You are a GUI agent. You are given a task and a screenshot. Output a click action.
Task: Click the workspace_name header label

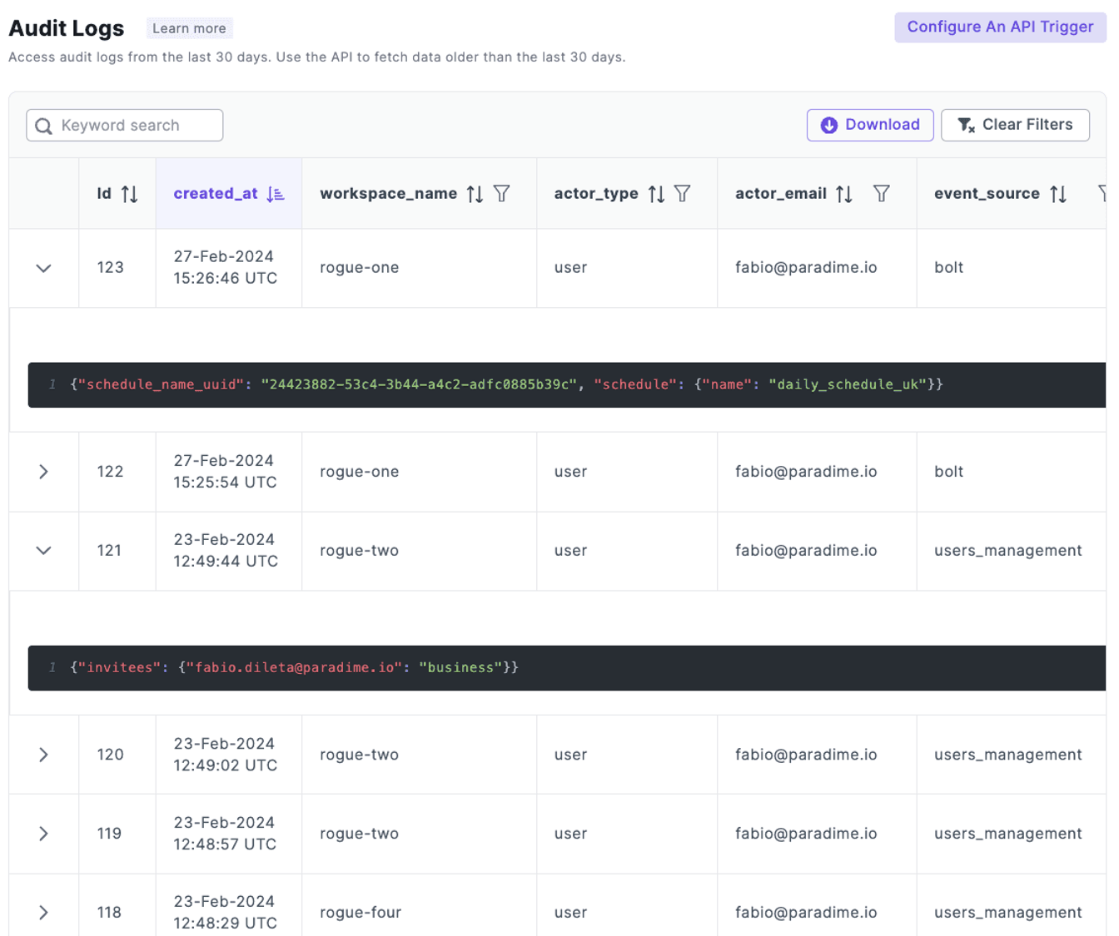388,194
